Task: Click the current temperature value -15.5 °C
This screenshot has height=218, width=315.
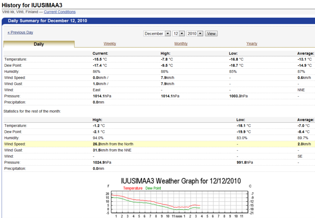Action: pyautogui.click(x=100, y=59)
